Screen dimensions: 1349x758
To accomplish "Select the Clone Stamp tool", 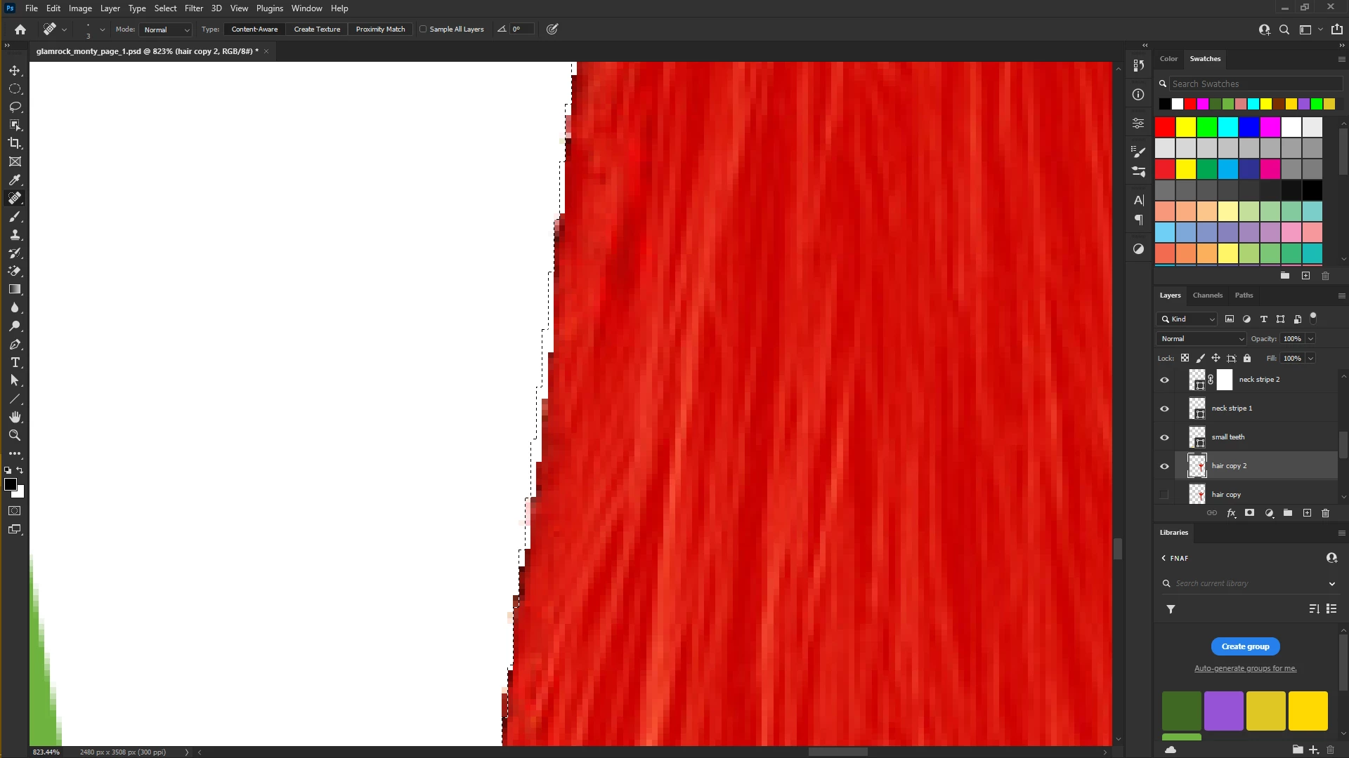I will point(15,235).
